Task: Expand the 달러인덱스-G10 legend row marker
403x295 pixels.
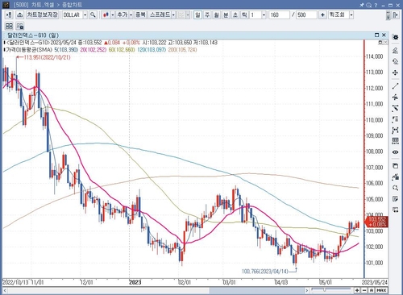Action: tap(4, 43)
